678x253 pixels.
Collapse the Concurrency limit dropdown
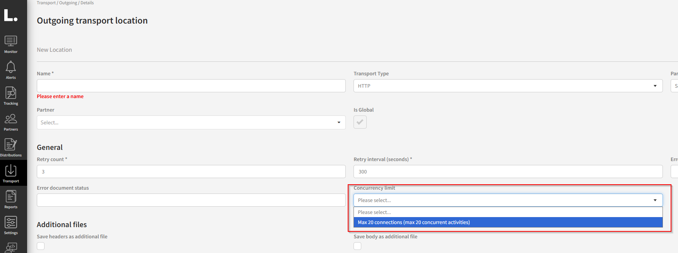(x=508, y=200)
